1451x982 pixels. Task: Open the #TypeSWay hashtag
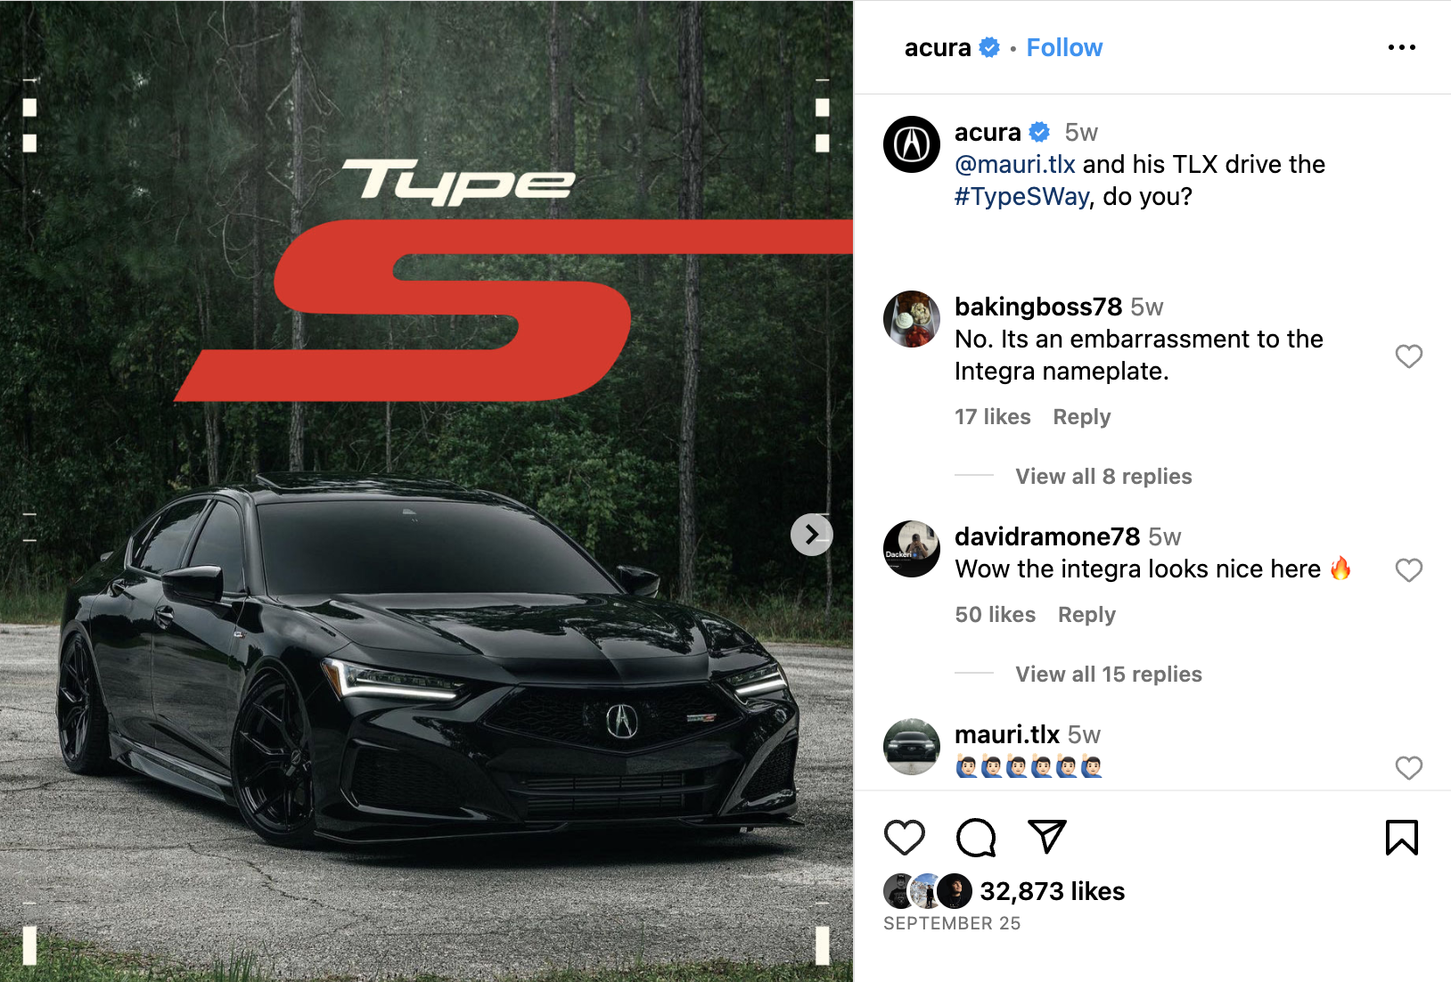pos(1021,197)
